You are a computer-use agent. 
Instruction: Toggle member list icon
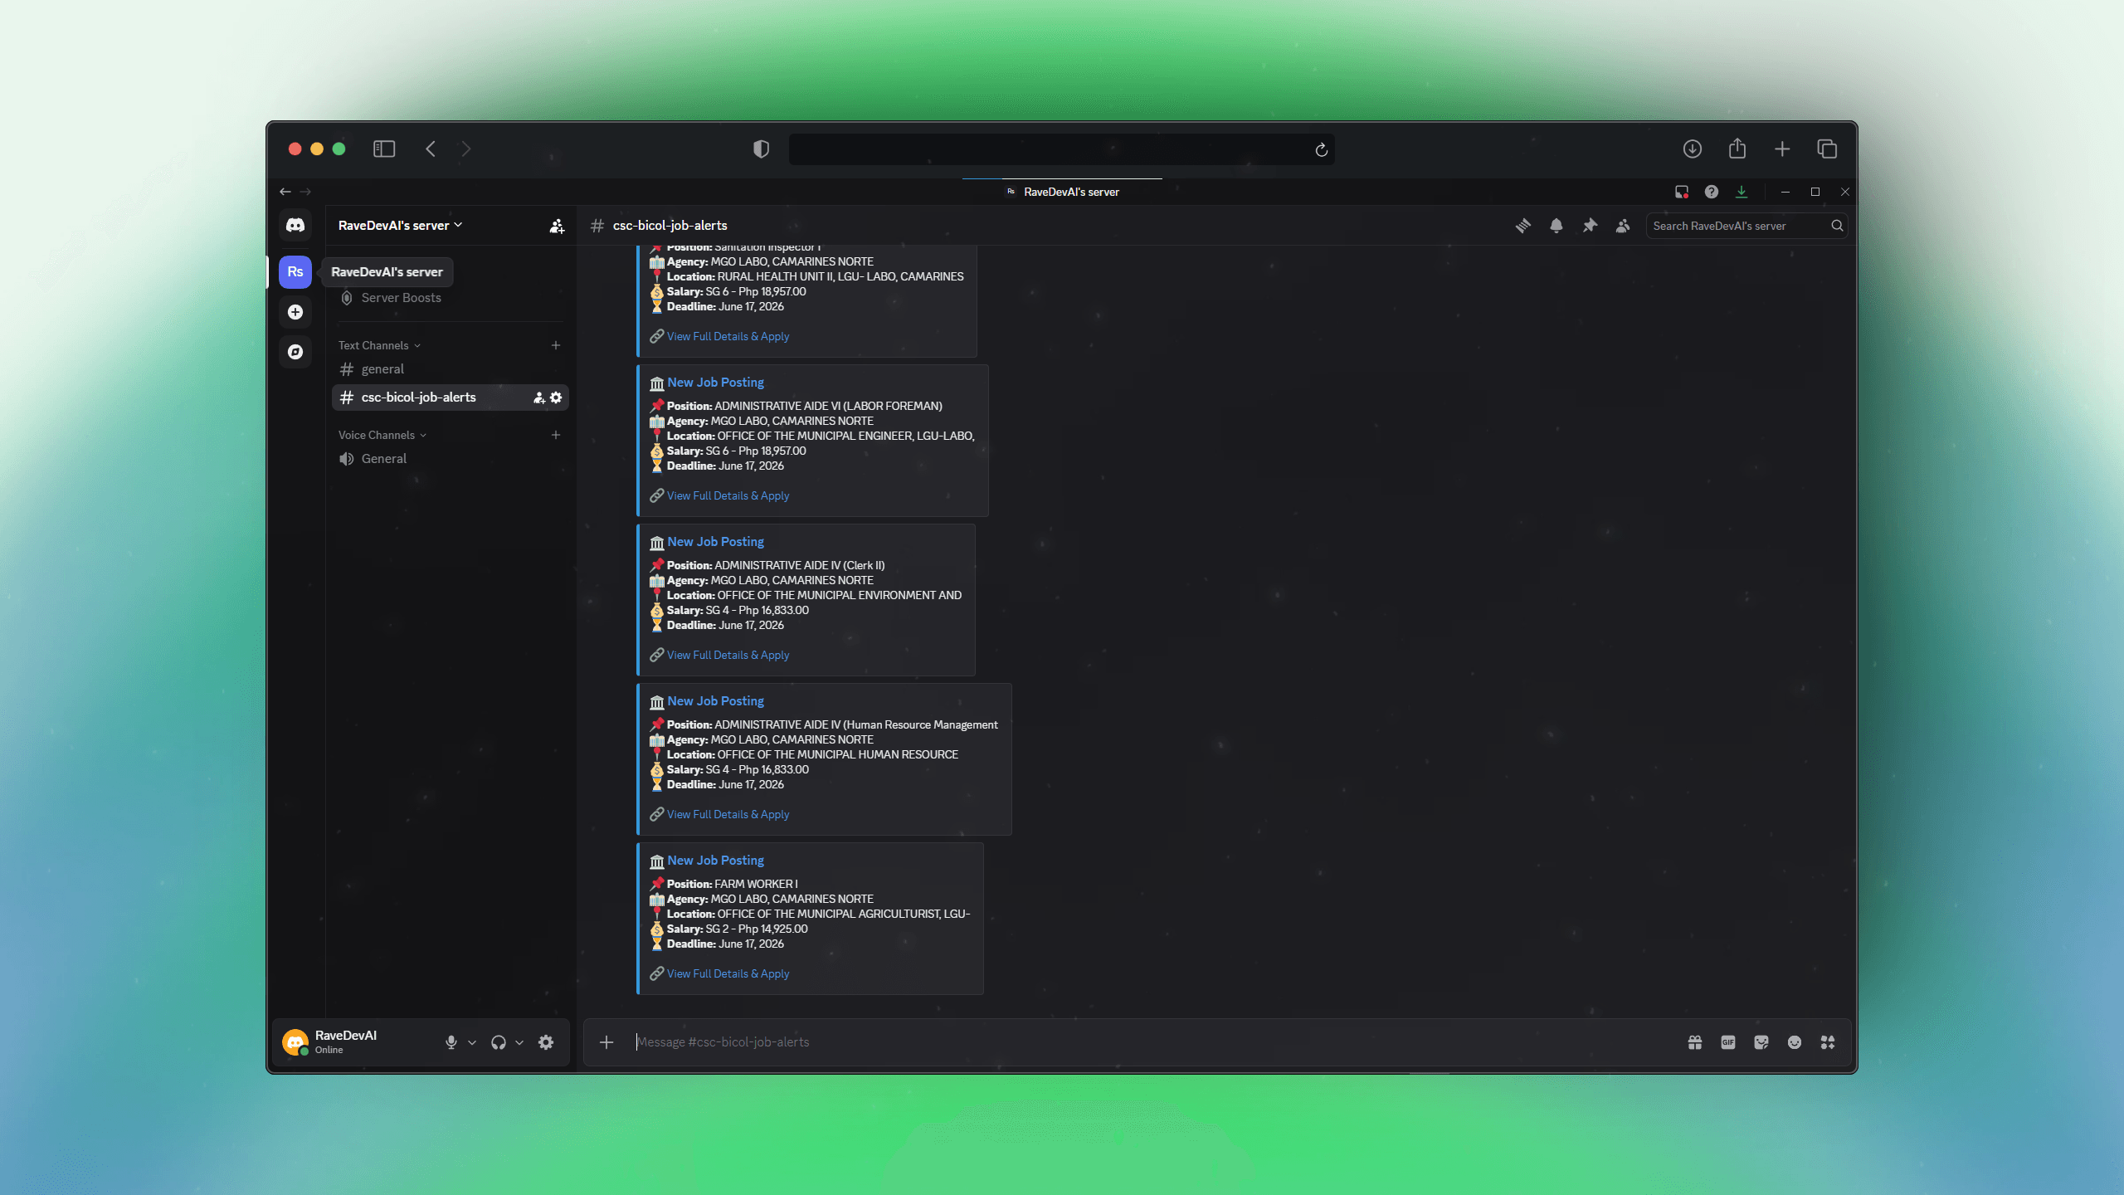pos(1622,226)
